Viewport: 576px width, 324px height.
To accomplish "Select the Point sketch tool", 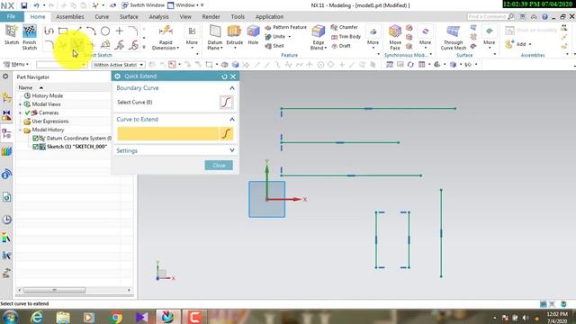I will (x=119, y=31).
